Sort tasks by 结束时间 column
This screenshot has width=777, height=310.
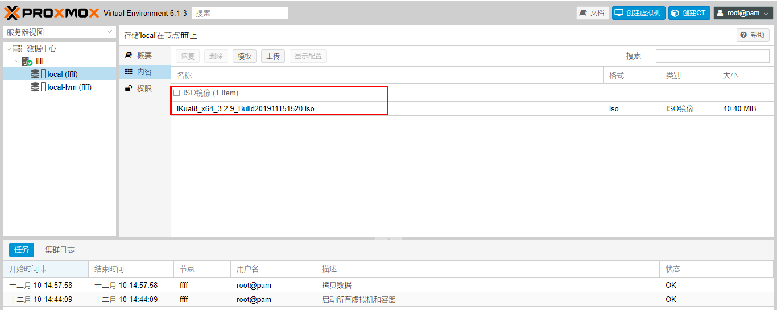tap(131, 269)
